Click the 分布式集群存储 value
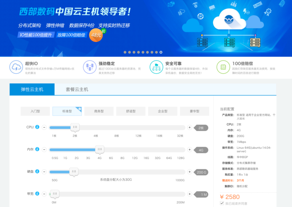 (x=246, y=163)
